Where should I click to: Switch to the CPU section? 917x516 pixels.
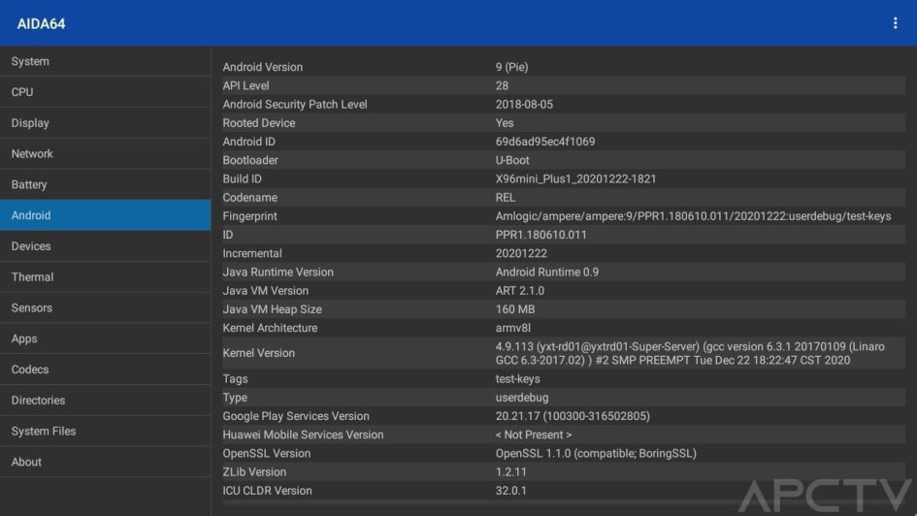(105, 92)
